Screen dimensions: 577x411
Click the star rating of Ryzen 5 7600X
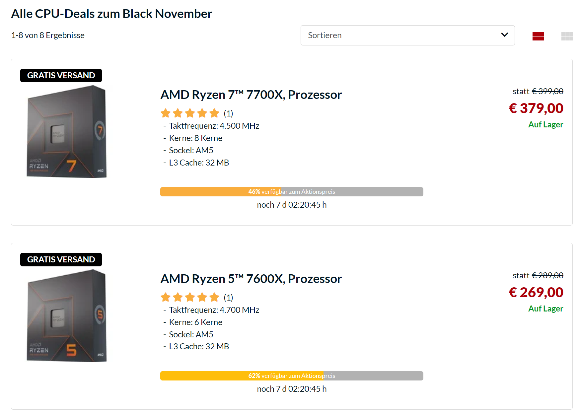pos(190,298)
